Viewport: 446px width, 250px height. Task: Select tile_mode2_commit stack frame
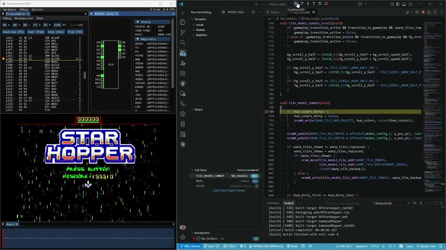pyautogui.click(x=225, y=176)
